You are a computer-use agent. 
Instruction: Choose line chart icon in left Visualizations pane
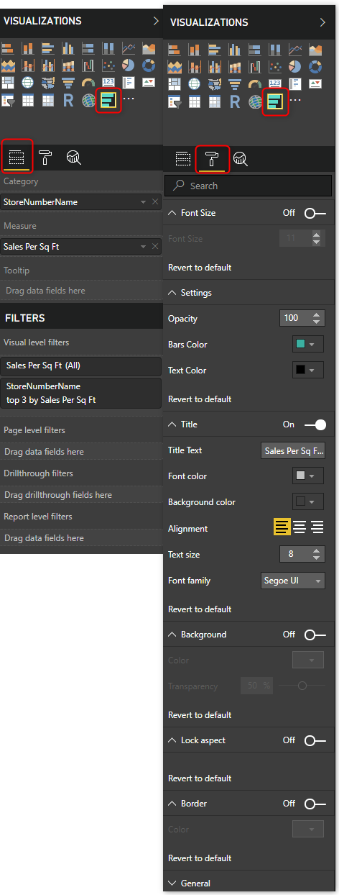[128, 49]
